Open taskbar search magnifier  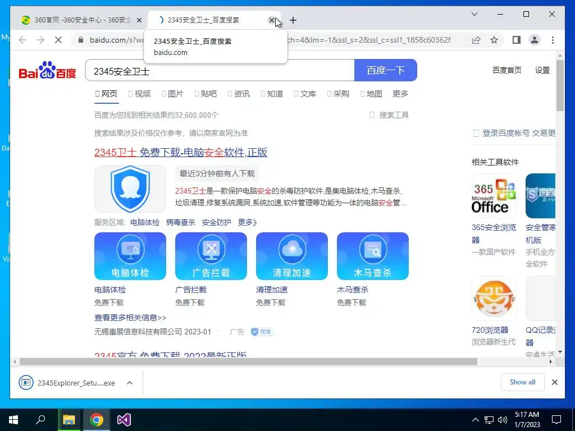coord(40,420)
